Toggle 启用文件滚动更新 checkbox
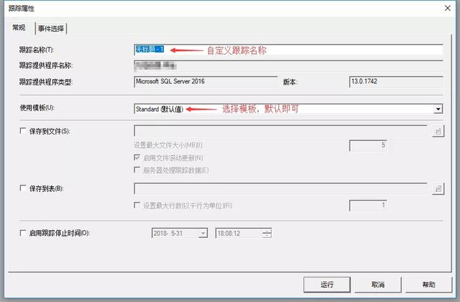The width and height of the screenshot is (460, 302). click(137, 157)
